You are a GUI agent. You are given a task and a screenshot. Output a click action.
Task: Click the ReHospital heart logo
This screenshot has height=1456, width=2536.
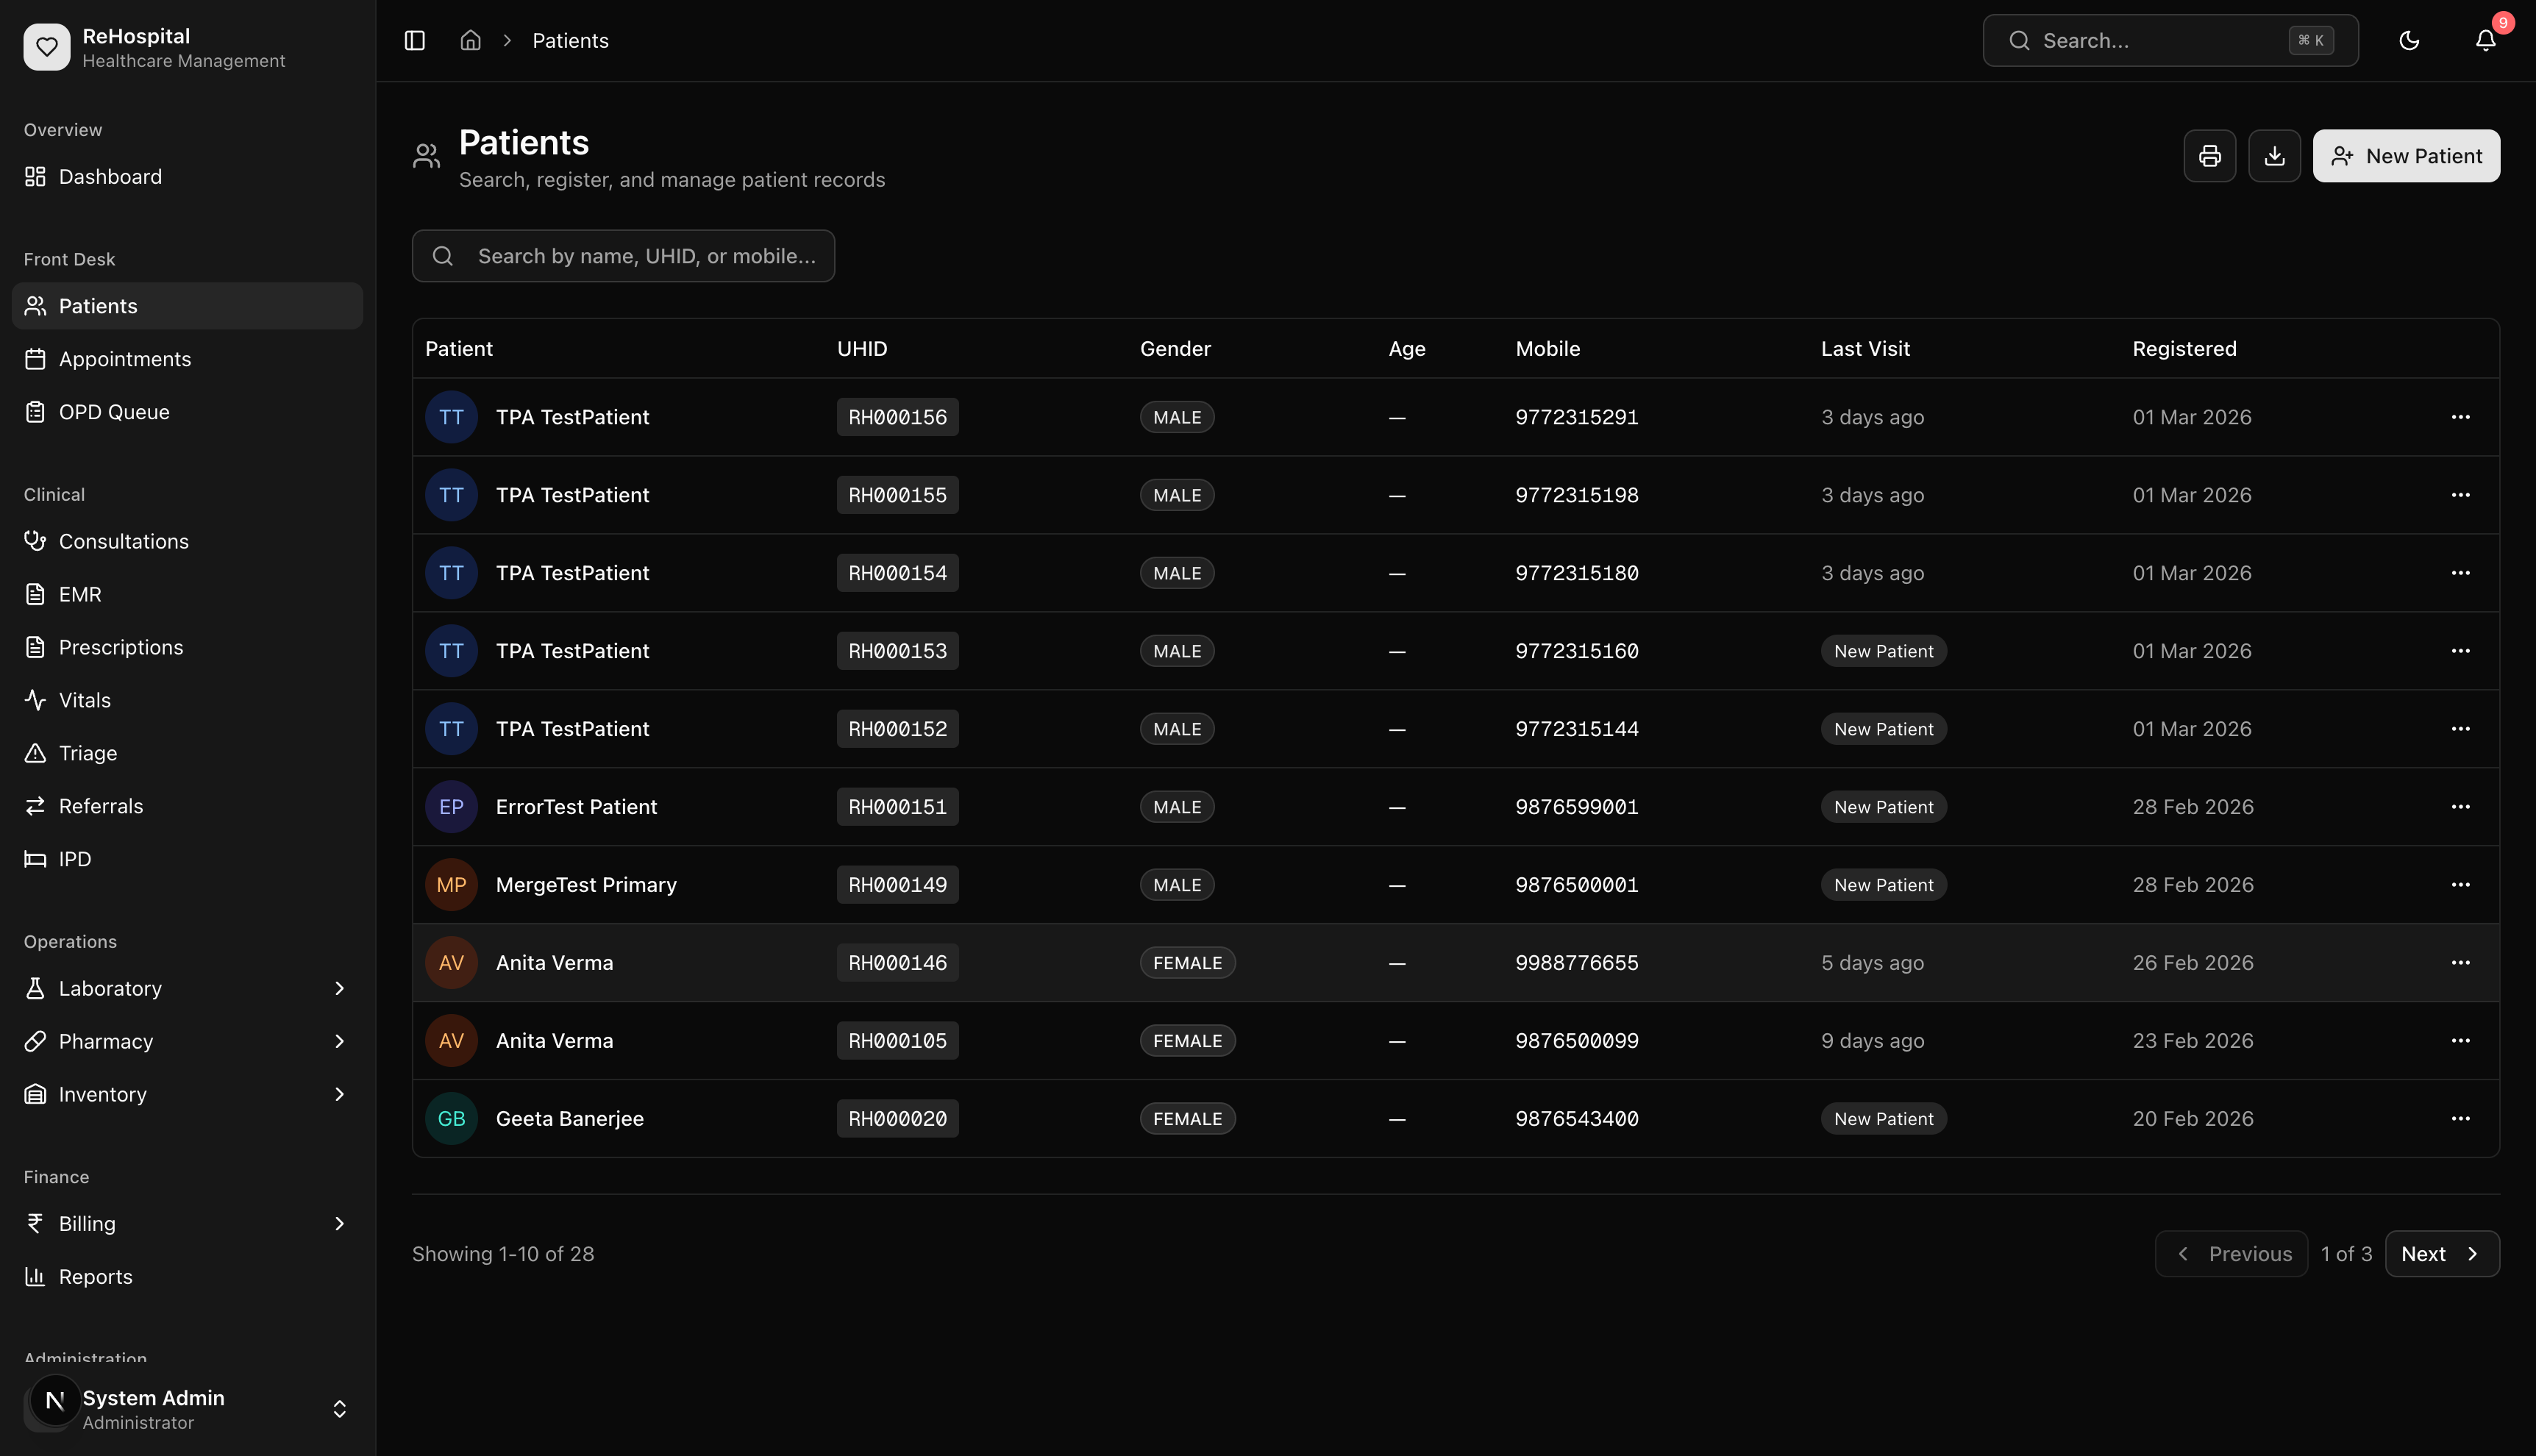coord(47,47)
